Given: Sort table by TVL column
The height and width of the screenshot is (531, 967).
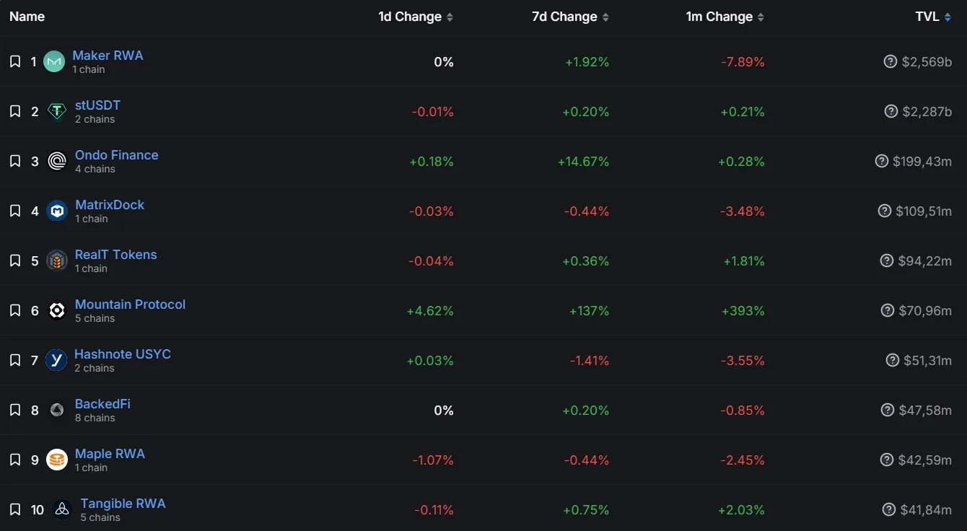Looking at the screenshot, I should [x=933, y=17].
